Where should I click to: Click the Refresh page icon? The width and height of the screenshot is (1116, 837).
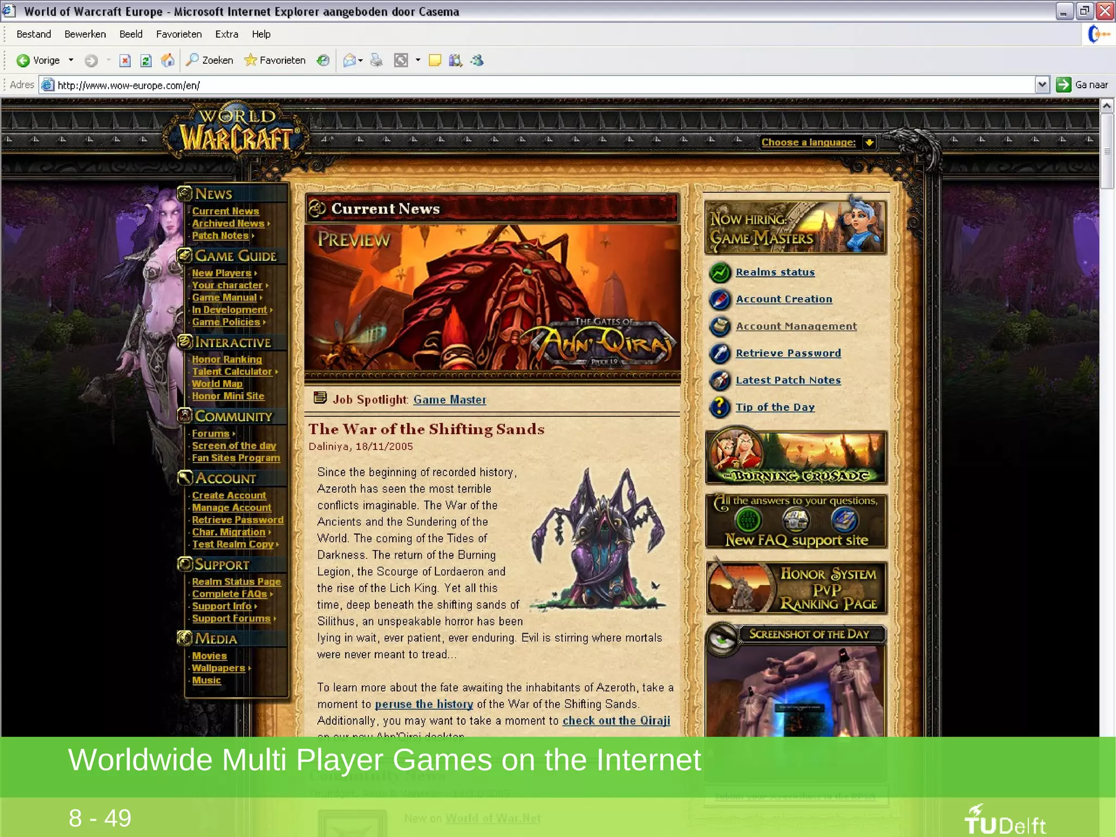[x=145, y=60]
